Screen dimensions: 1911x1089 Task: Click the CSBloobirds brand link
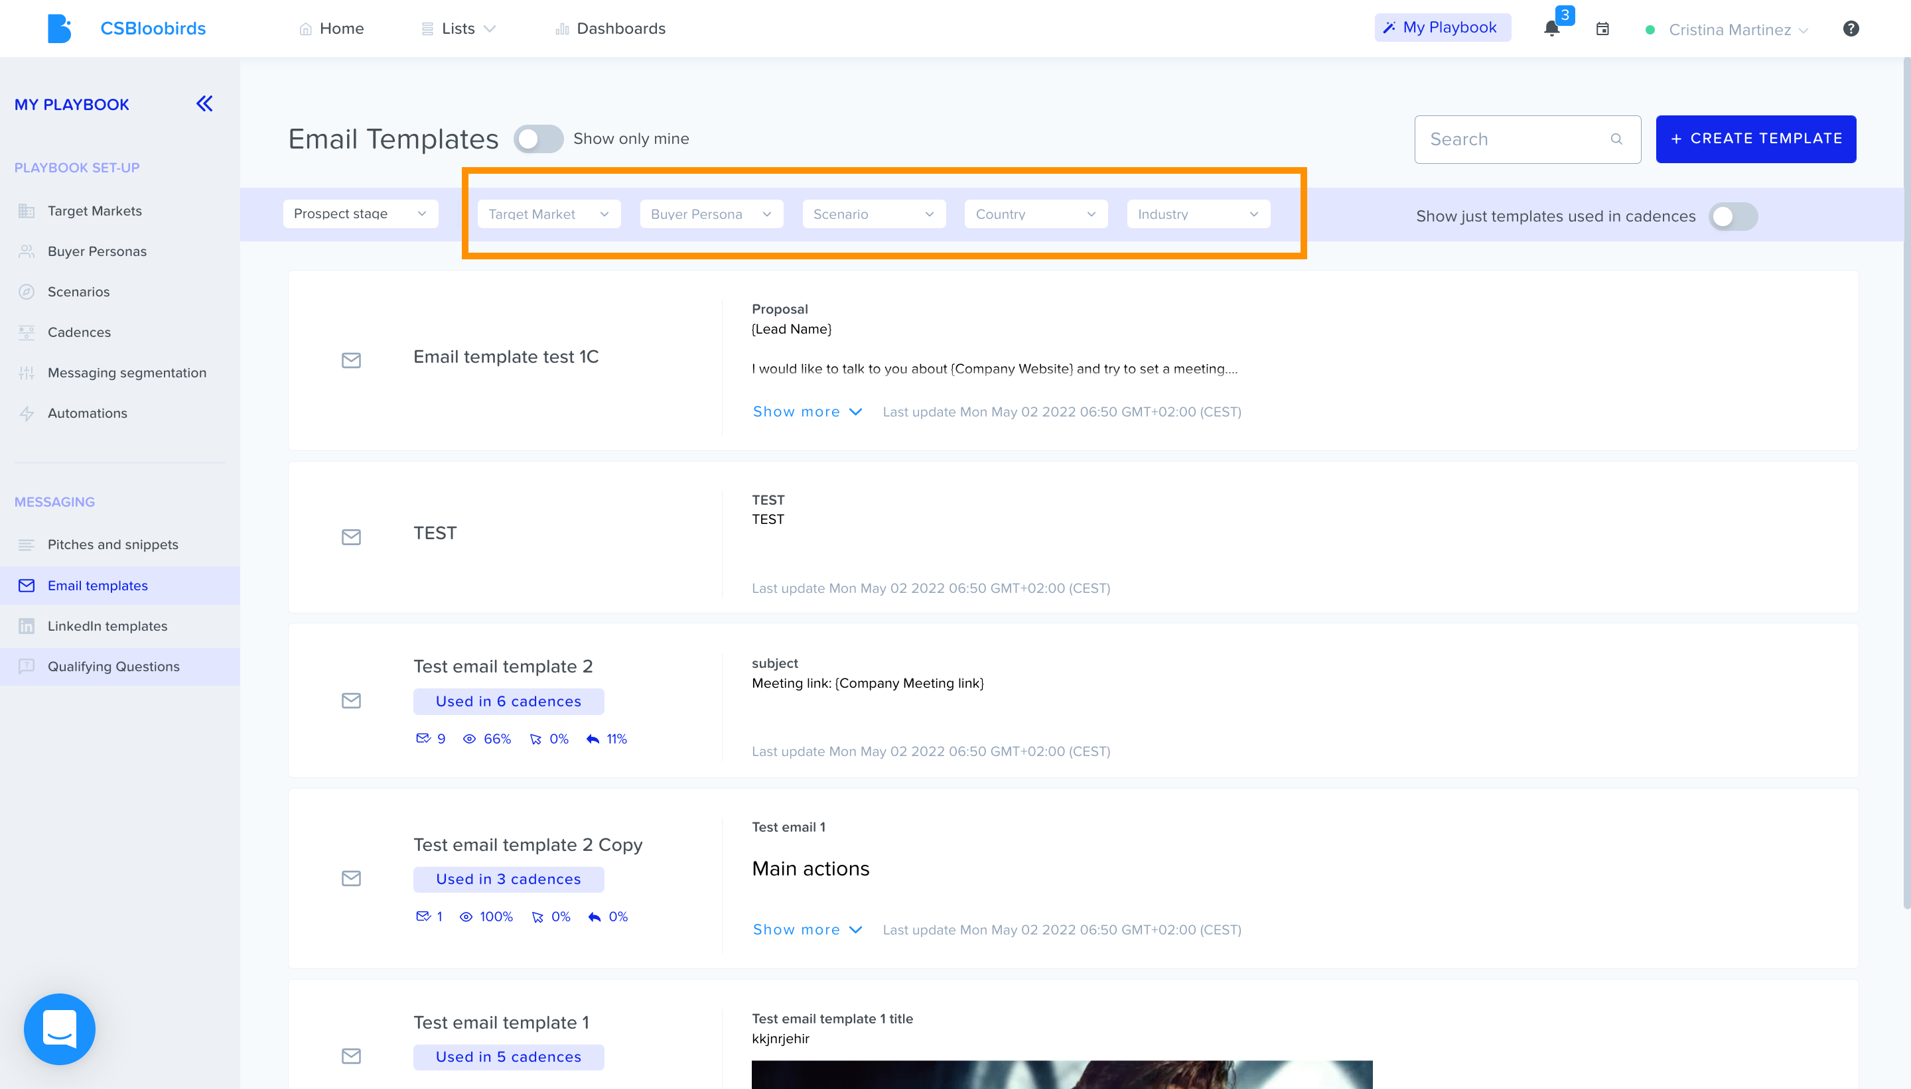(153, 29)
